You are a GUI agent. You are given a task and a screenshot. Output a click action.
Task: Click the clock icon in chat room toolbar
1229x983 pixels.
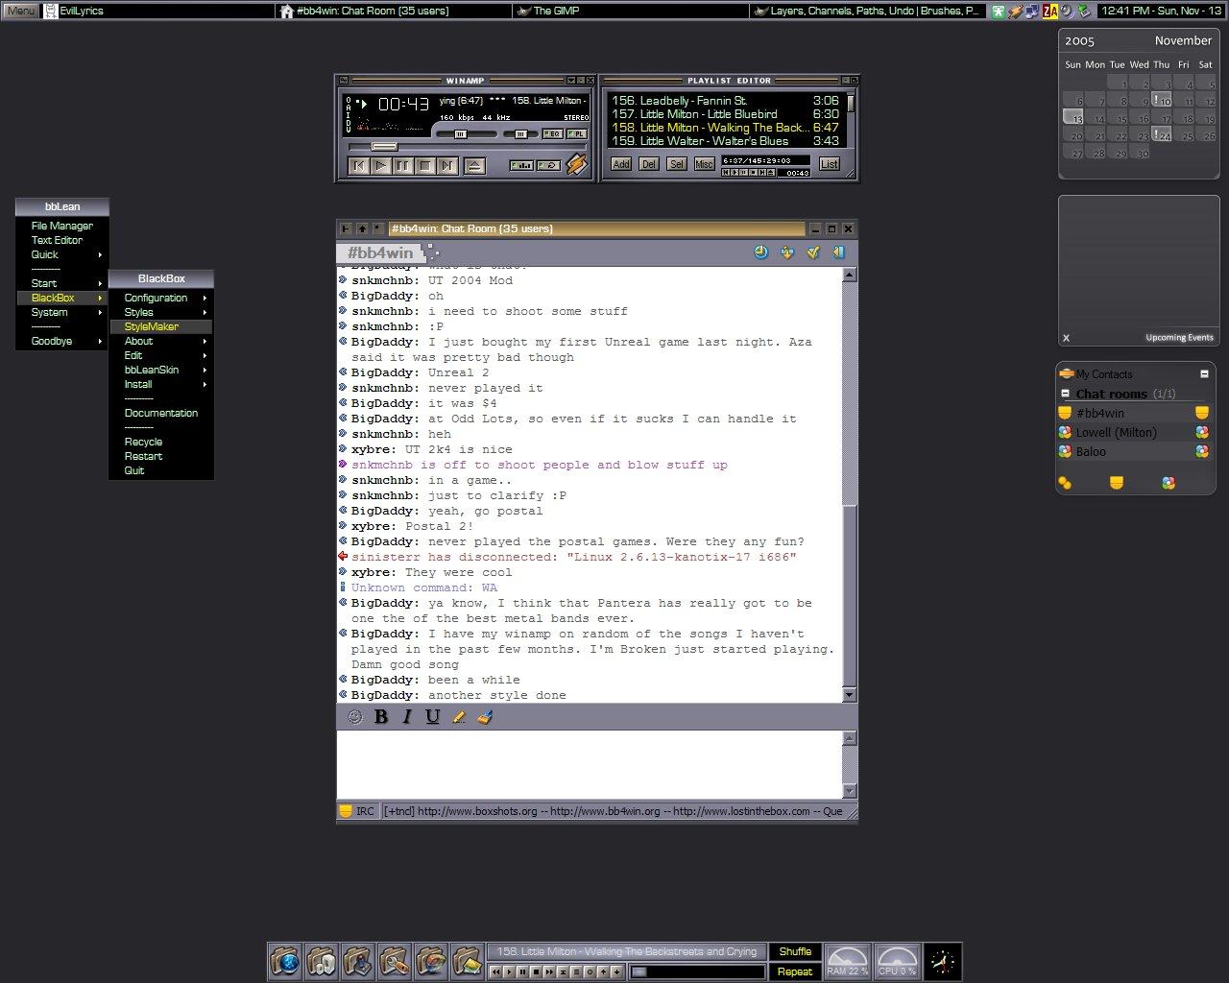[x=761, y=252]
